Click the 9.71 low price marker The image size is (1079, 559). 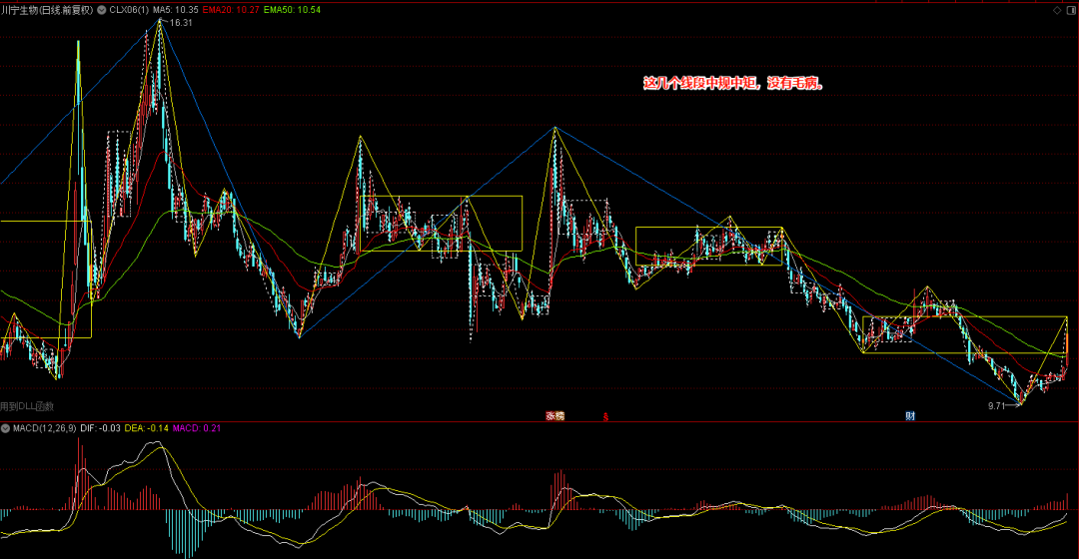(x=996, y=405)
